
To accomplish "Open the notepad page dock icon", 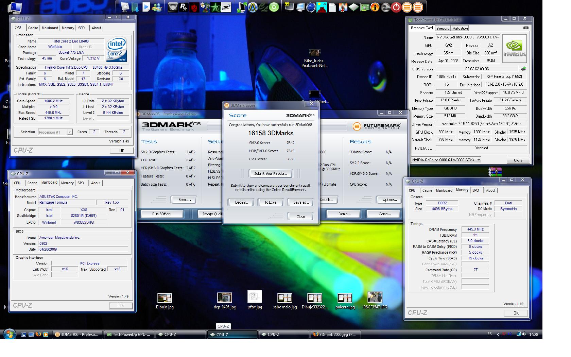I will (x=332, y=7).
